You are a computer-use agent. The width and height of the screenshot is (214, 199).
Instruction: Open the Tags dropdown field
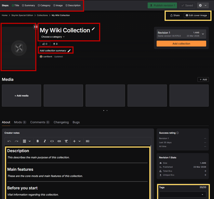[182, 195]
